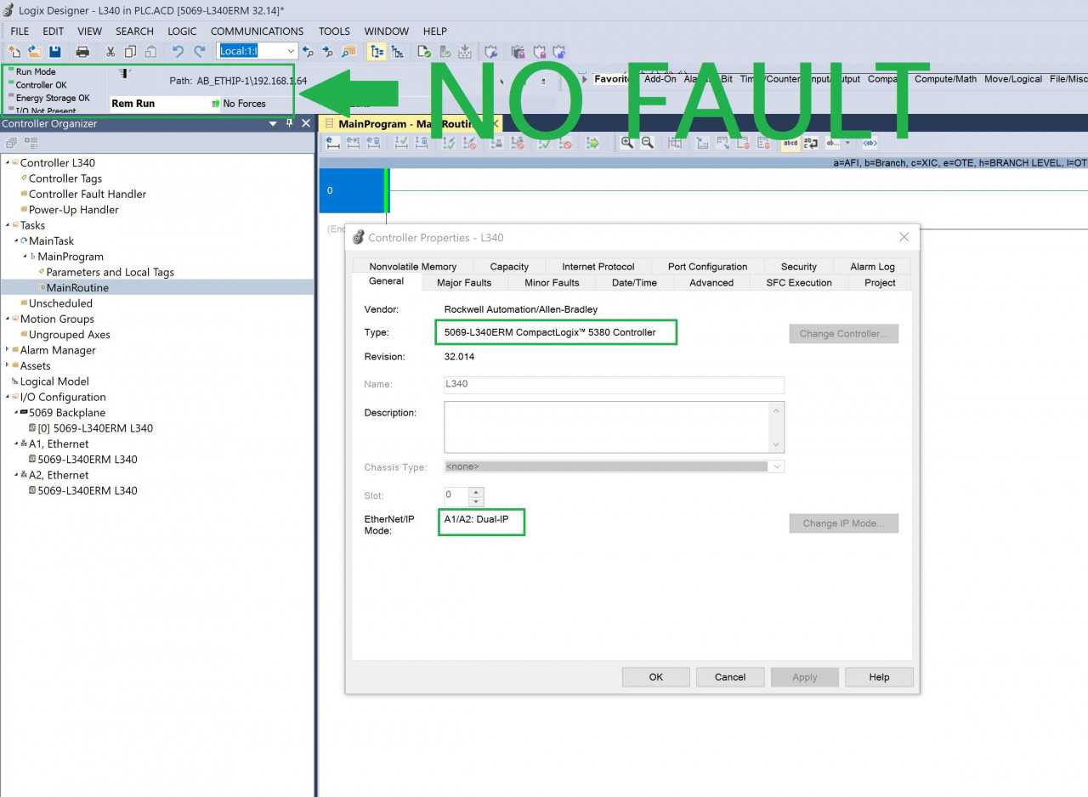Close the Controller Organizer panel
1088x797 pixels.
[x=306, y=123]
